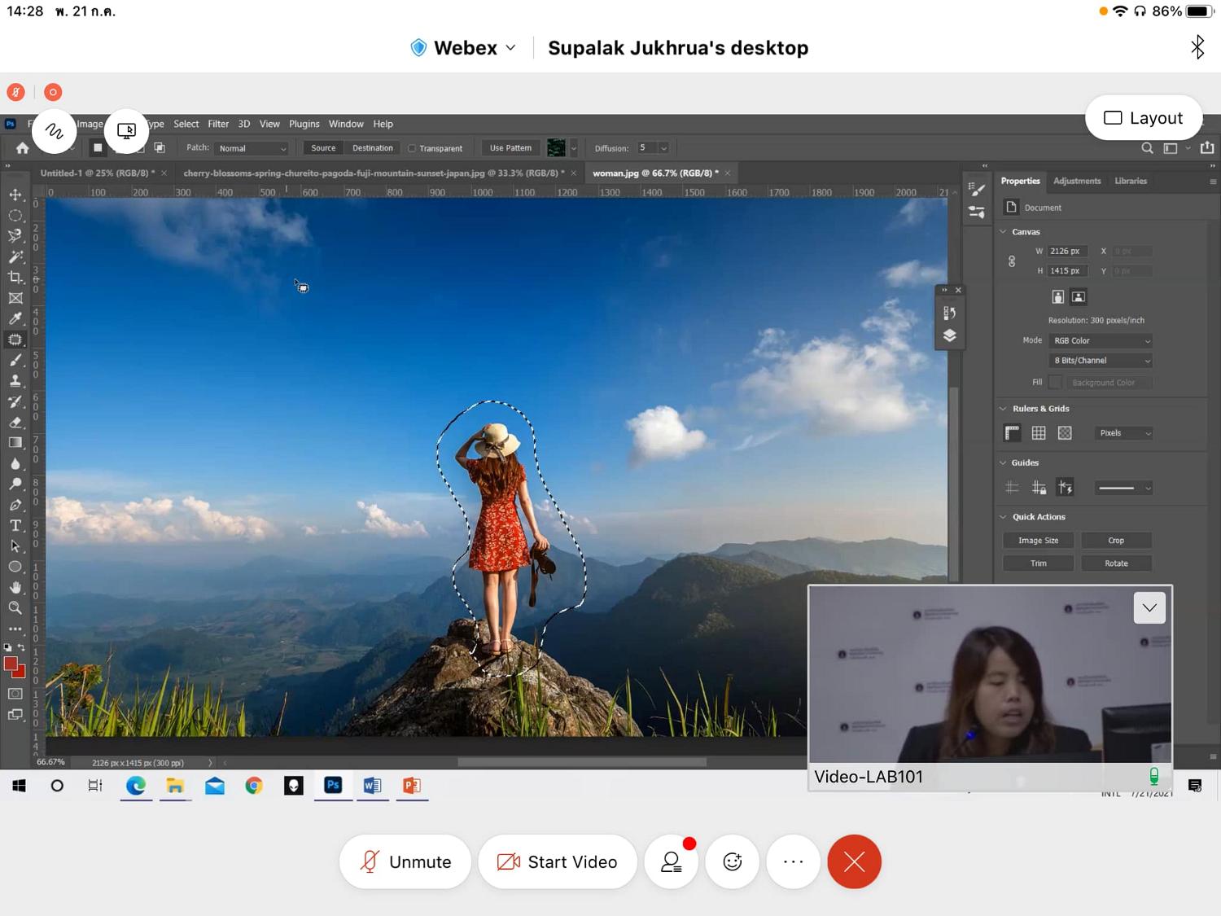Open the Filter menu
The image size is (1221, 916).
218,124
